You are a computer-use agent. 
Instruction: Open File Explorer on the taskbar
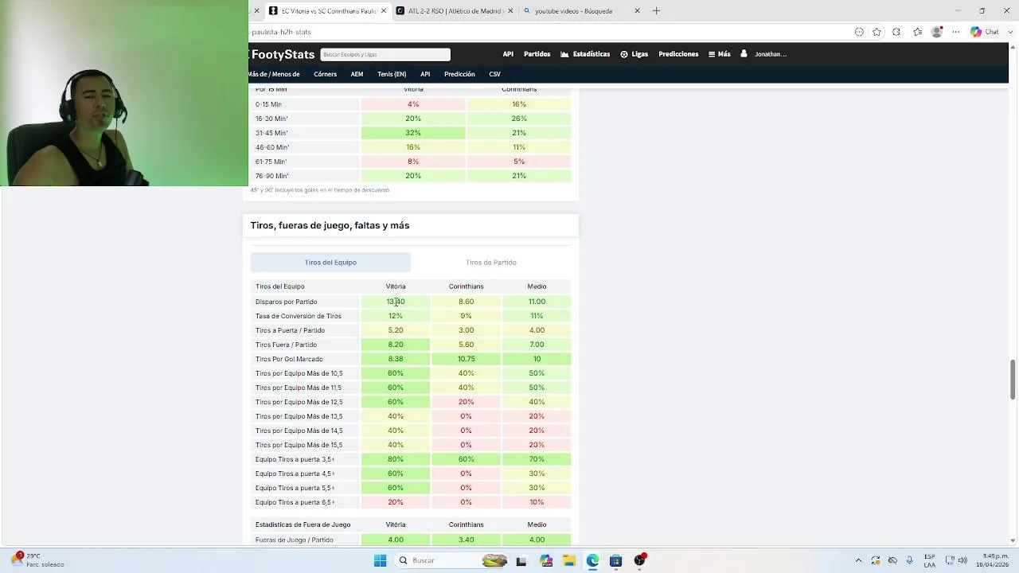[x=569, y=560]
